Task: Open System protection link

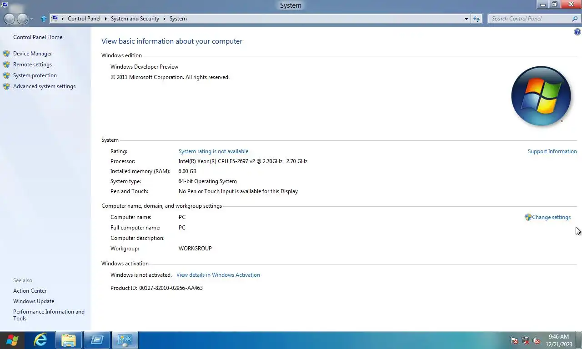Action: [35, 75]
